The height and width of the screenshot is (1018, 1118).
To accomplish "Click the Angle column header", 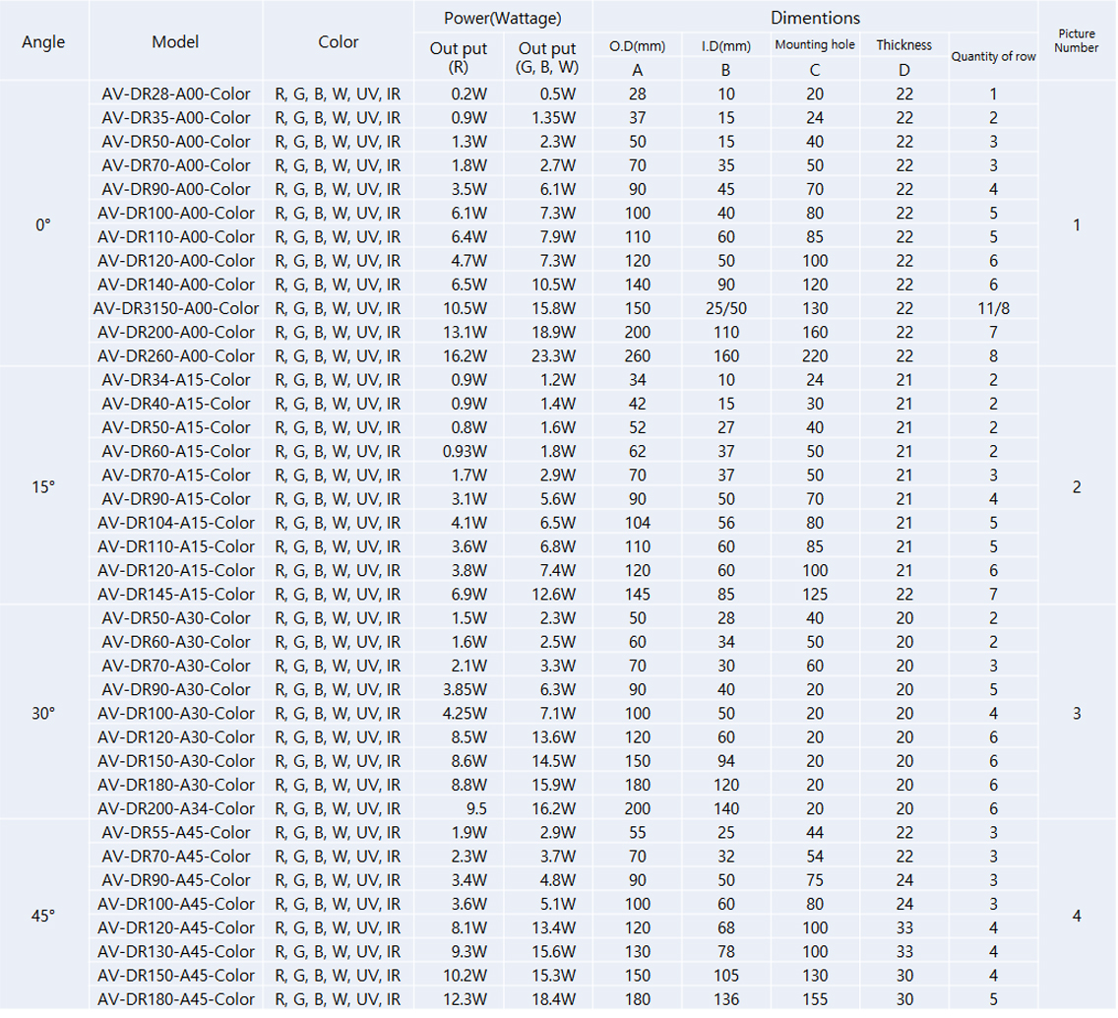I will (x=43, y=42).
